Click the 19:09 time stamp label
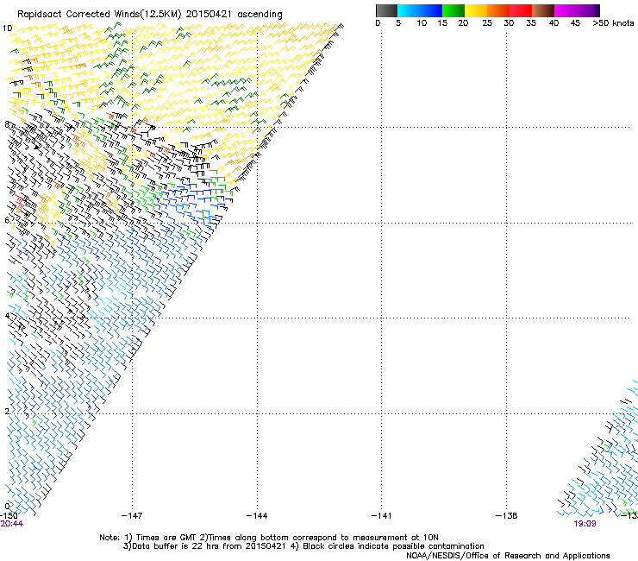638x561 pixels. click(x=585, y=524)
